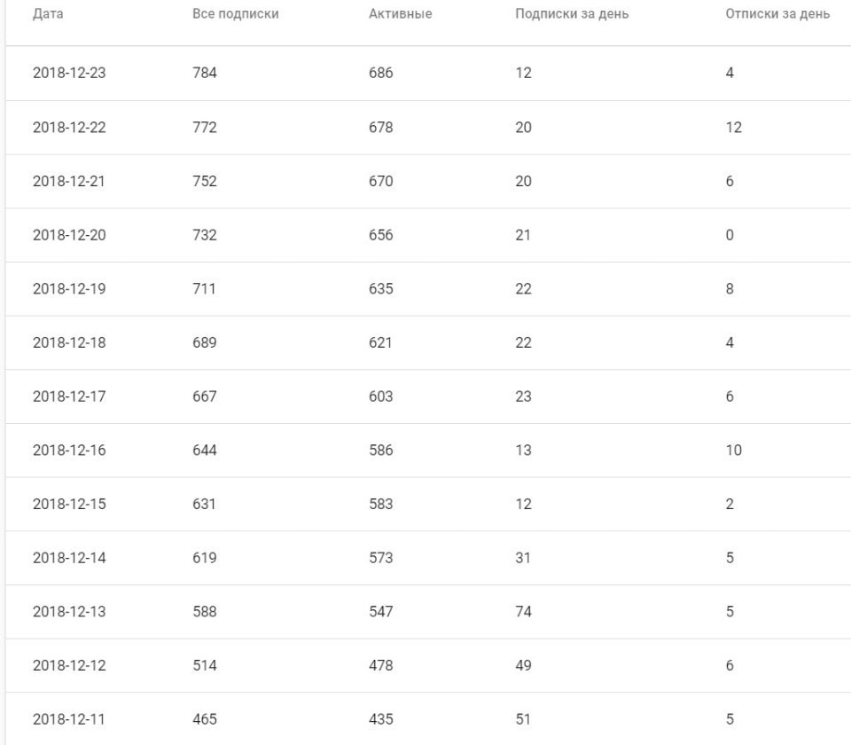The image size is (851, 745).
Task: Select the "Подписки за день" column header
Action: [572, 15]
